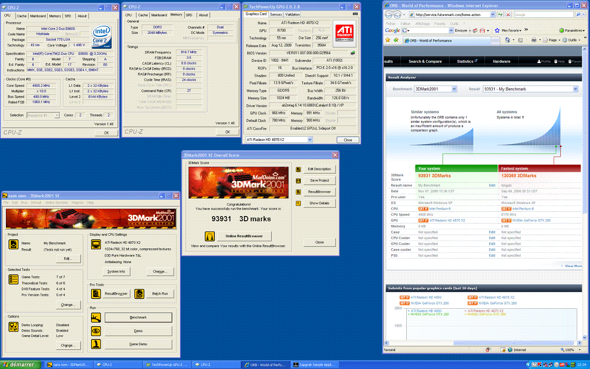This screenshot has height=369, width=590.
Task: Switch to Validation tab in GPU-Z
Action: (293, 14)
